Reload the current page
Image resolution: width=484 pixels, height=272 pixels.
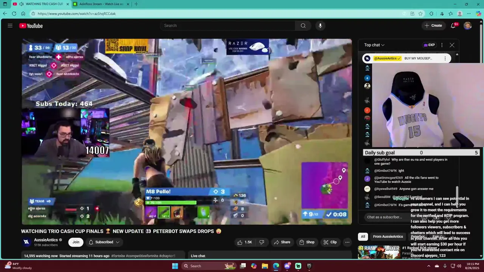point(14,14)
